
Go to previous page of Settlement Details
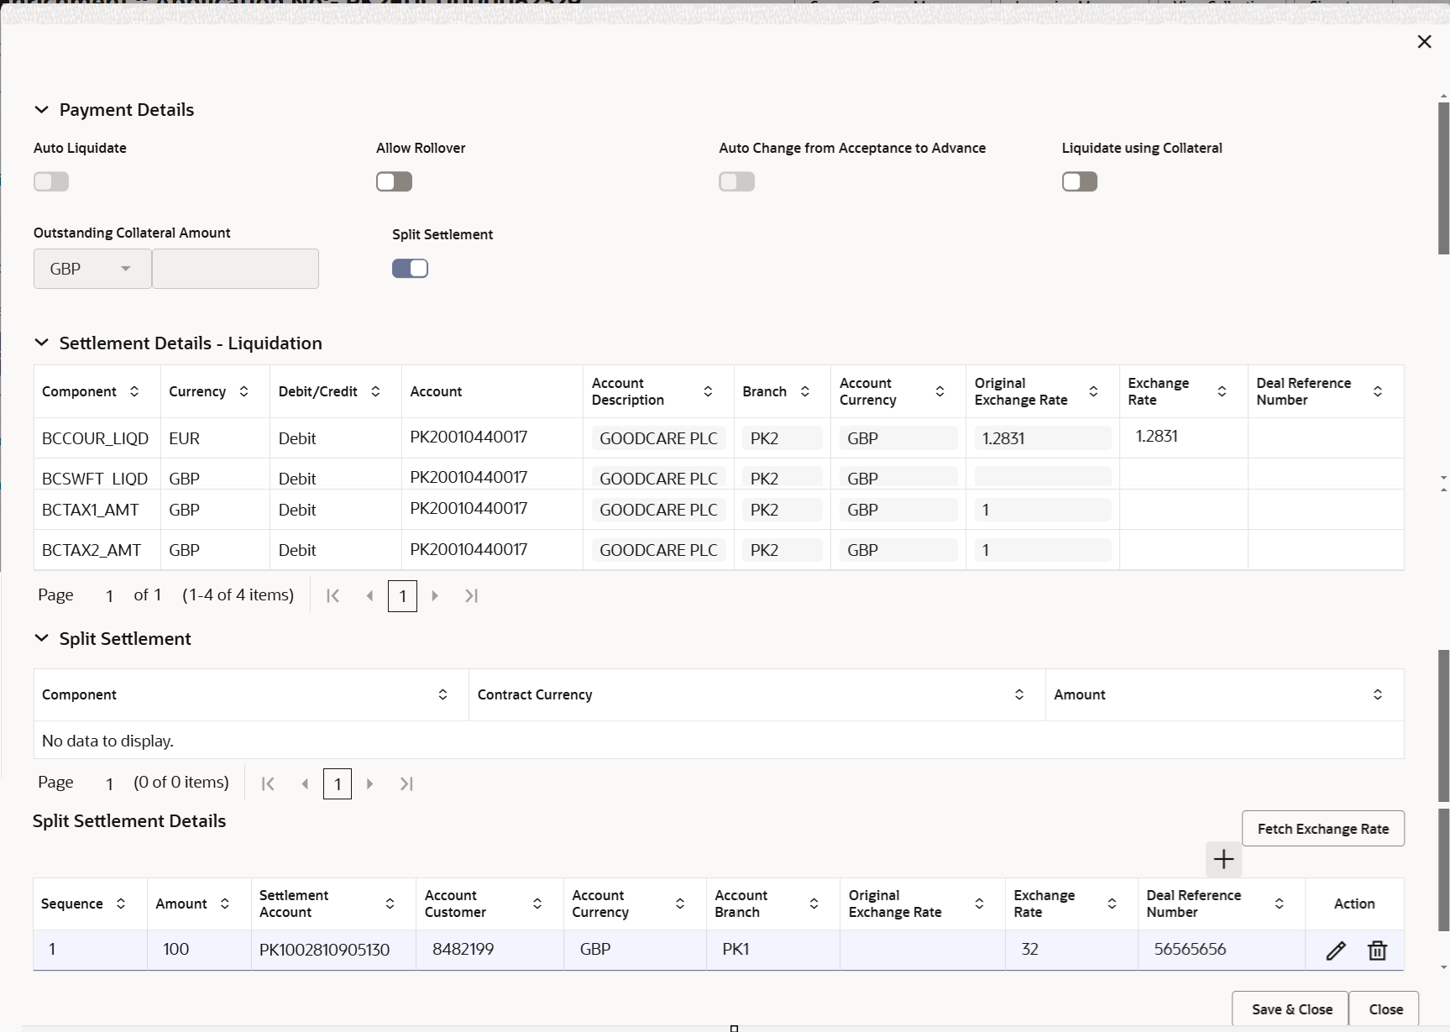[x=369, y=595]
